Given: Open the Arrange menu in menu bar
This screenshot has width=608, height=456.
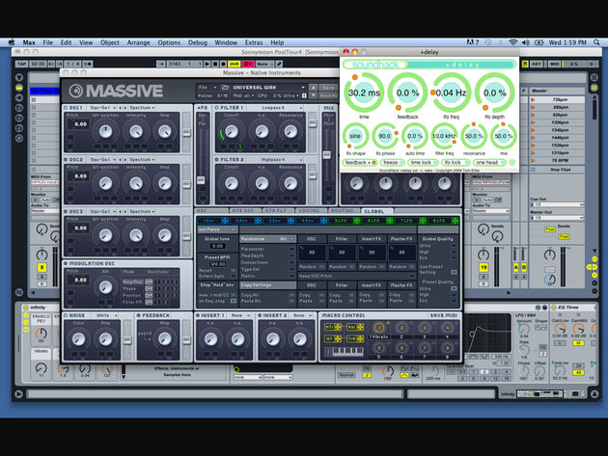Looking at the screenshot, I should [x=138, y=42].
